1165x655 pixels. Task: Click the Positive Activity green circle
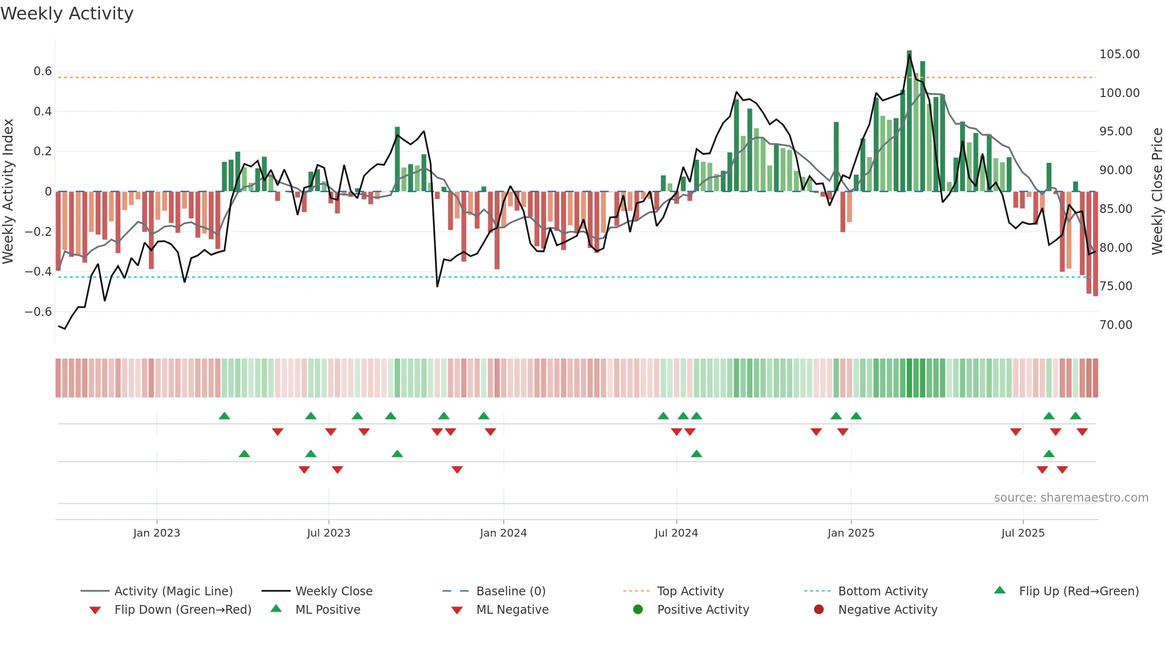click(x=638, y=609)
